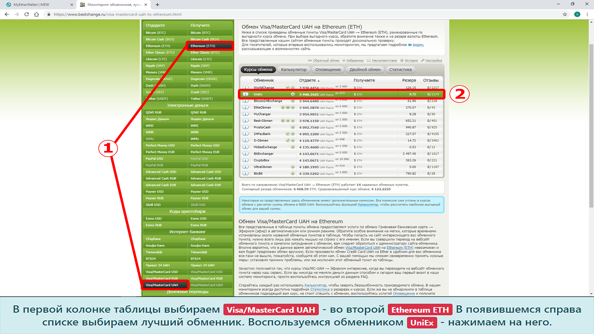594x334 pixels.
Task: Select Bitcoin (BTC) in the Отдадите column
Action: [x=165, y=33]
